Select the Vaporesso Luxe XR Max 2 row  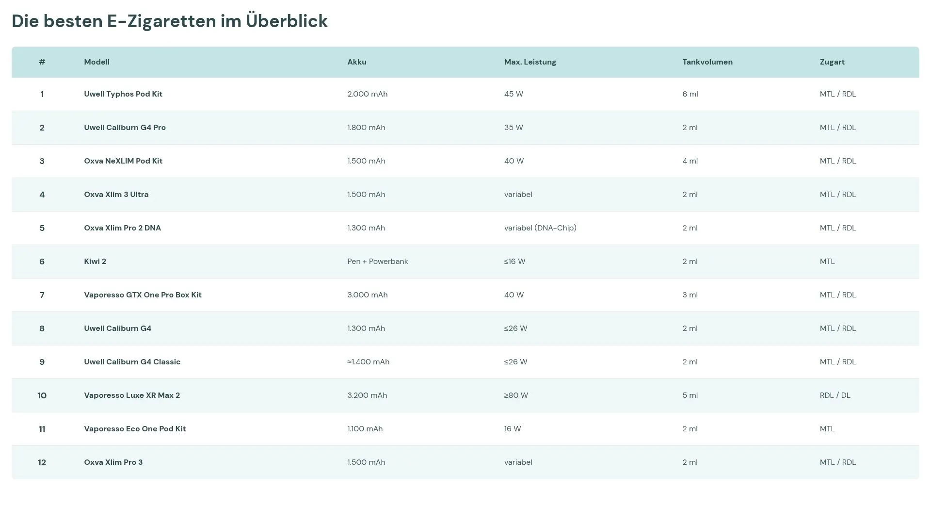click(131, 395)
